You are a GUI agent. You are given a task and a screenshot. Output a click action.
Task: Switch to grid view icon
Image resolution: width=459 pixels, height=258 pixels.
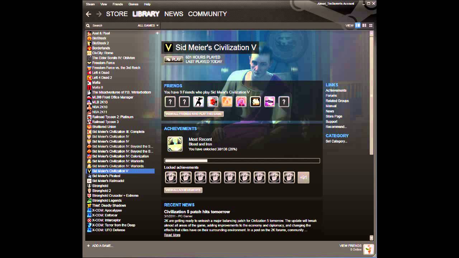(371, 25)
